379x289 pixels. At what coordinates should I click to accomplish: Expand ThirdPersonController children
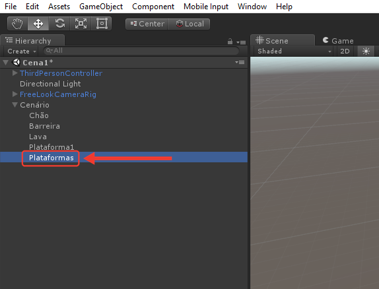[15, 73]
